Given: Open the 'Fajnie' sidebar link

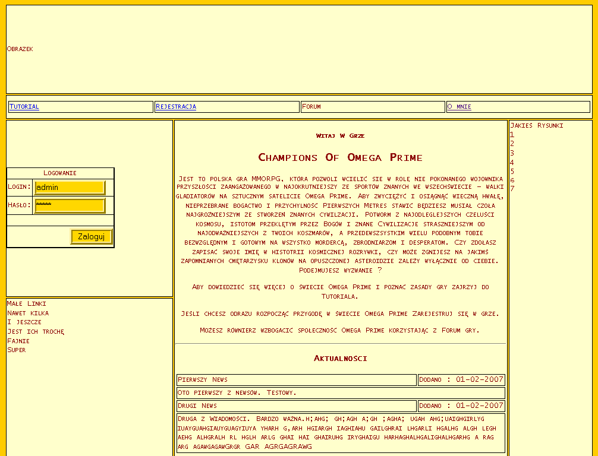Looking at the screenshot, I should tap(18, 341).
